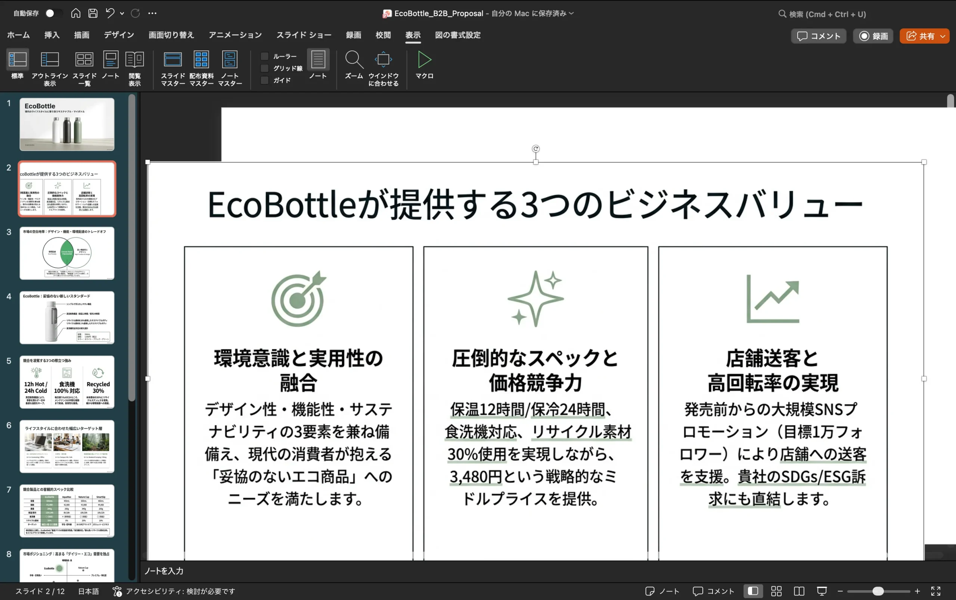Expand the file save location dropdown
The height and width of the screenshot is (600, 956).
(571, 13)
